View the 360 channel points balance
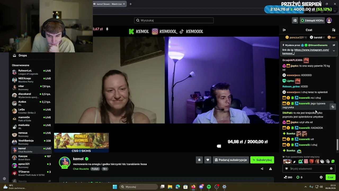339x191 pixels. coord(288,177)
